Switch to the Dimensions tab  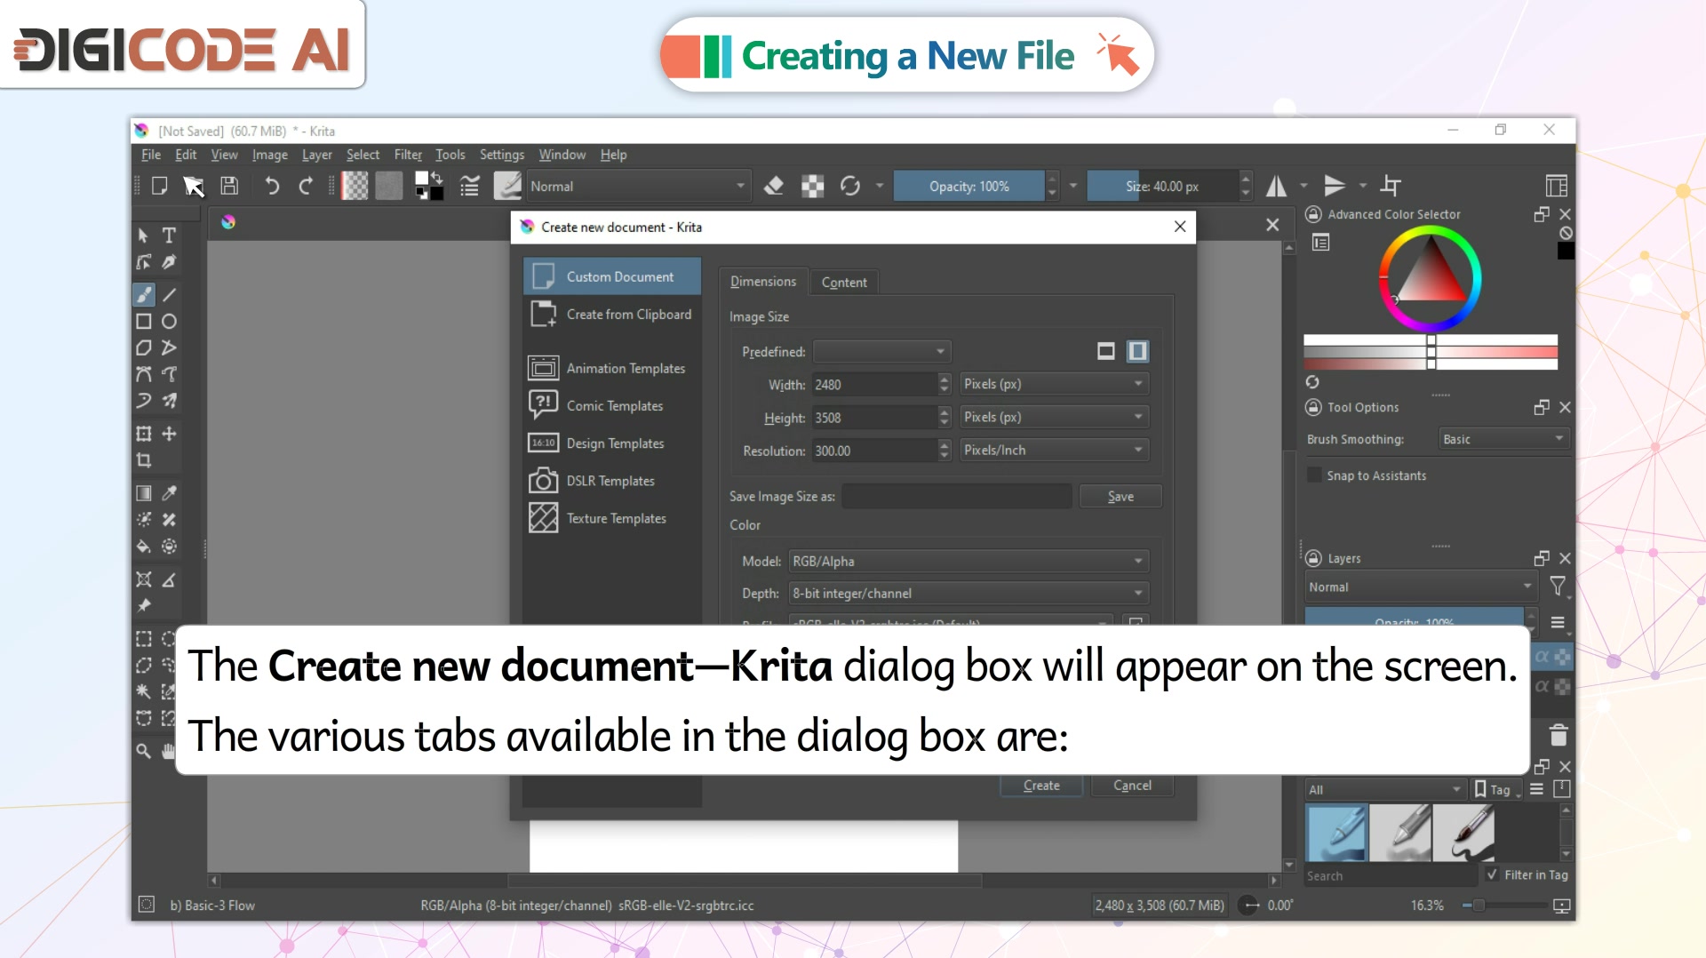tap(763, 282)
